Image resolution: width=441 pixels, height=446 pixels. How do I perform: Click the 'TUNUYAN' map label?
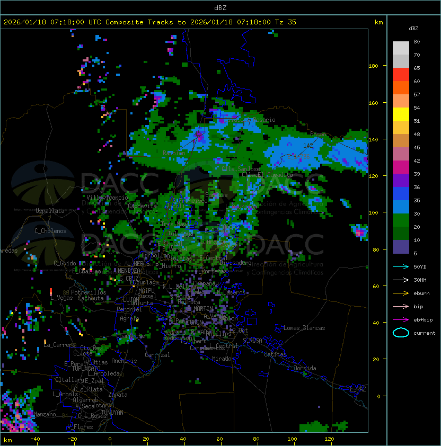coord(112,413)
